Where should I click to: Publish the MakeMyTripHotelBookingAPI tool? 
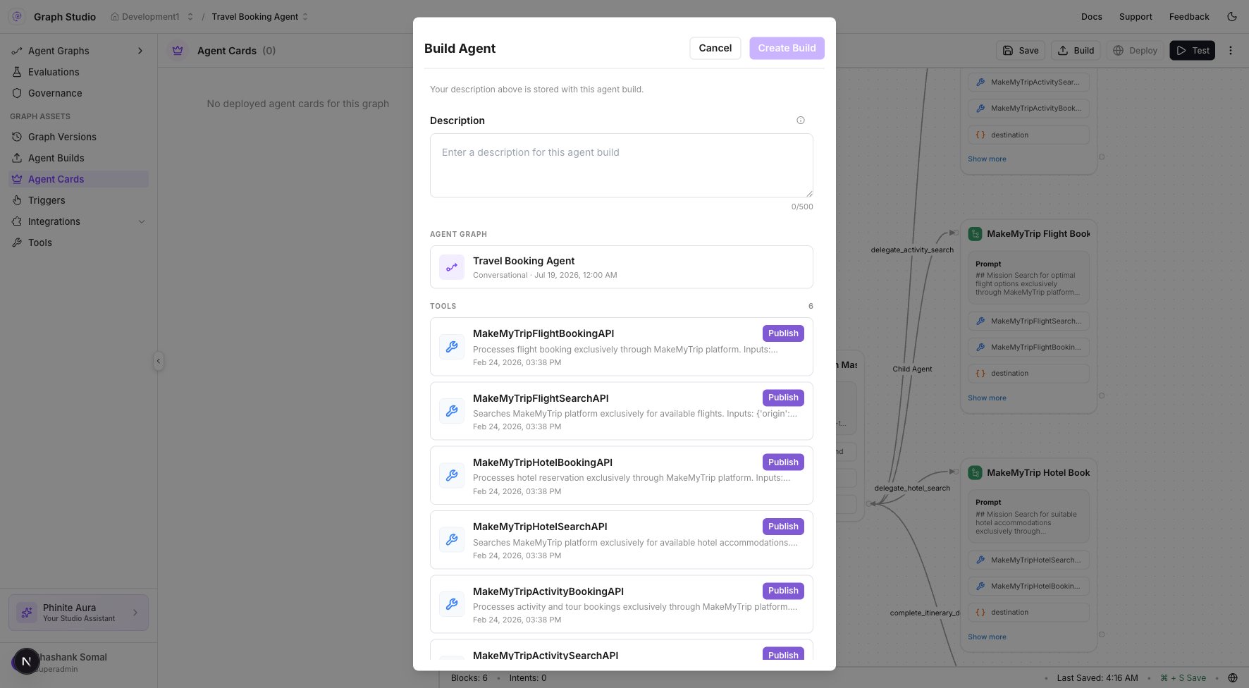coord(783,462)
